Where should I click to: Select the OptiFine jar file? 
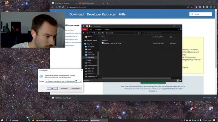tap(112, 43)
